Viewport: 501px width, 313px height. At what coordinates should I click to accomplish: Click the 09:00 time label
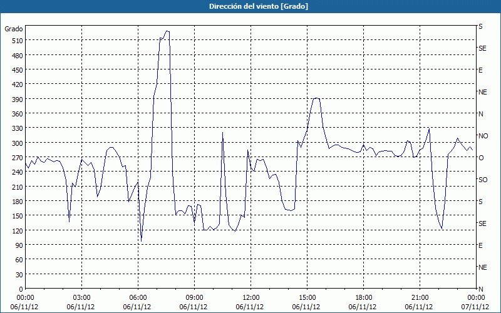[x=194, y=298]
